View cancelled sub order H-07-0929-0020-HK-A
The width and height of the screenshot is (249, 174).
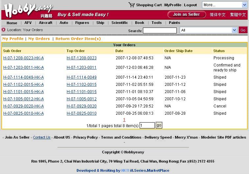(x=23, y=106)
